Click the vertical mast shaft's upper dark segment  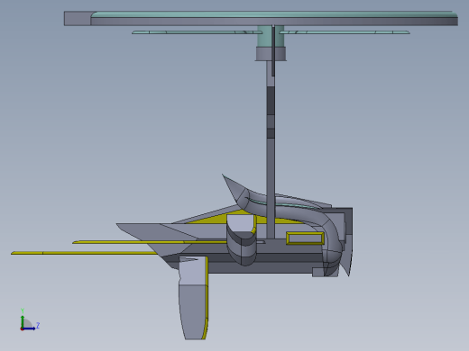click(x=271, y=101)
